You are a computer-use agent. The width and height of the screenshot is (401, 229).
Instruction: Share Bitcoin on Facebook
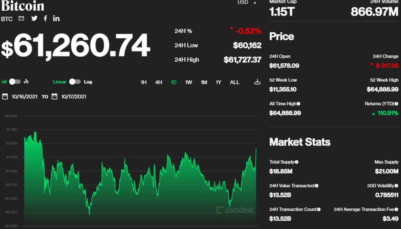[45, 18]
